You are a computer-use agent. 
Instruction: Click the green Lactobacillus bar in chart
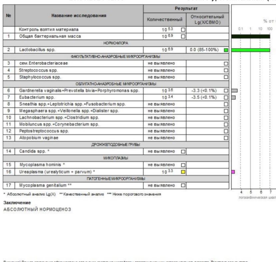pos(251,50)
